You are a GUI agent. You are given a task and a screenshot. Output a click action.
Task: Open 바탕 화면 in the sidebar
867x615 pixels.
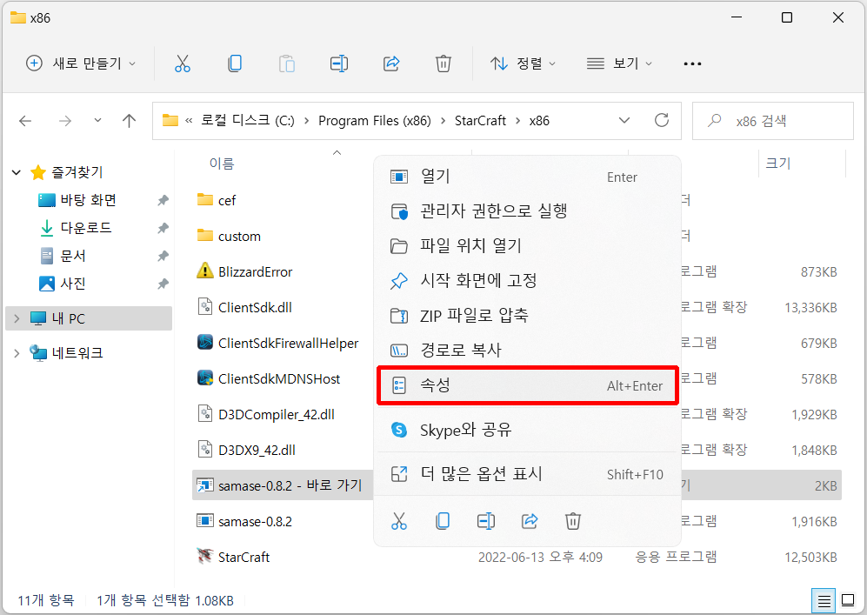[x=89, y=200]
